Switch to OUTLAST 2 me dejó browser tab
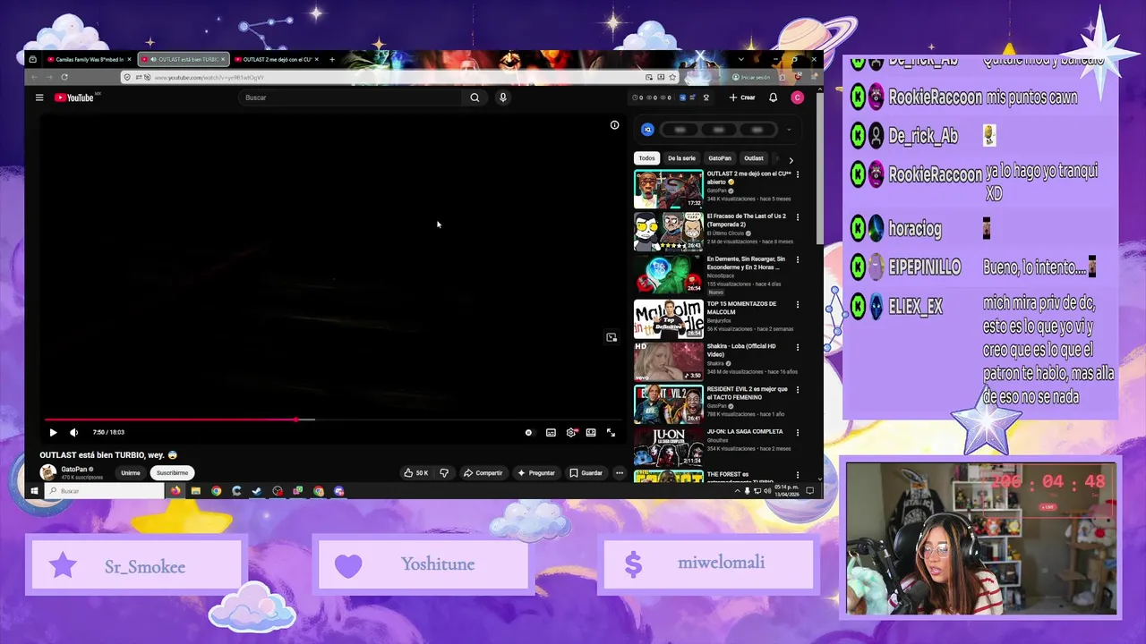This screenshot has height=644, width=1146. pos(276,59)
